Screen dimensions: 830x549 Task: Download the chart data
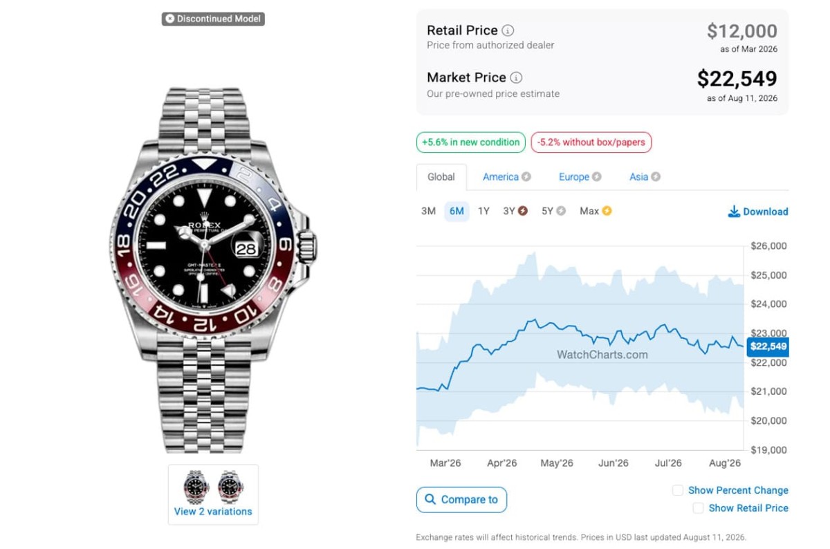(x=758, y=212)
